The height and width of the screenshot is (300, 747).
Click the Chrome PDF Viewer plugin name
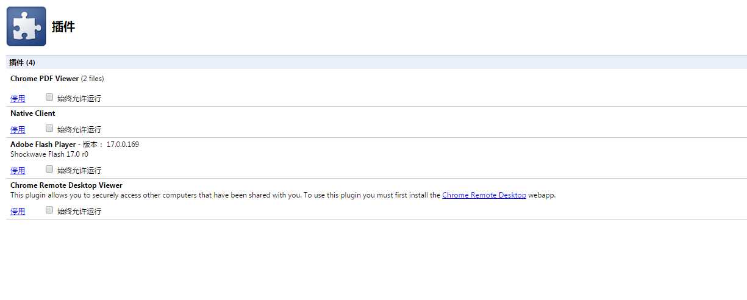[45, 79]
